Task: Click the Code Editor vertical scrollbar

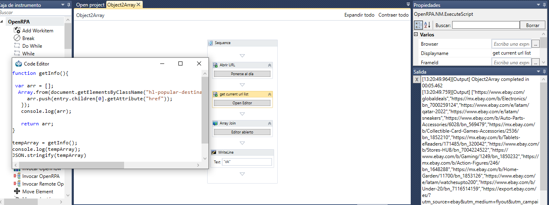Action: pyautogui.click(x=205, y=110)
